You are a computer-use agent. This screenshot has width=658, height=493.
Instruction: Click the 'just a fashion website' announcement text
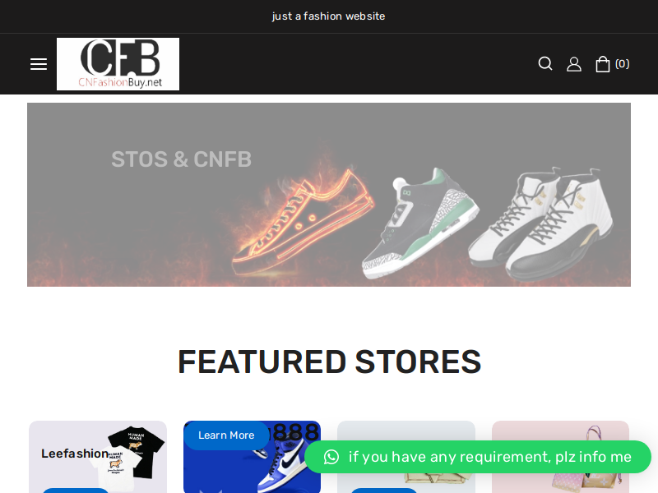coord(328,16)
